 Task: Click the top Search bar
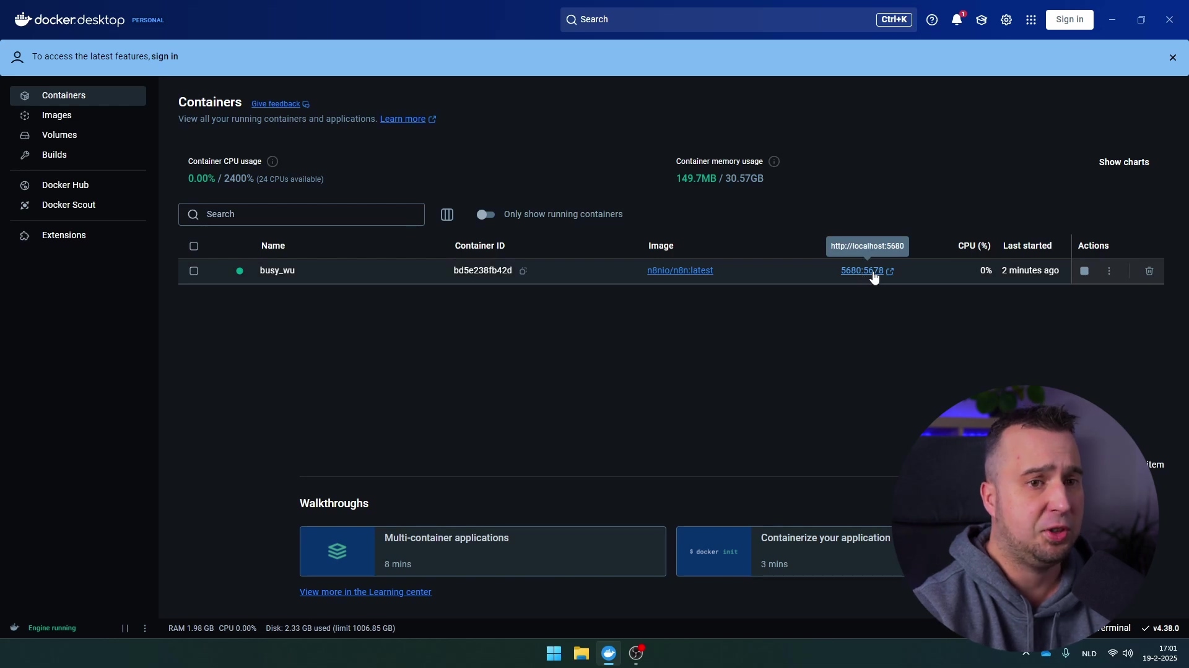coord(738,20)
